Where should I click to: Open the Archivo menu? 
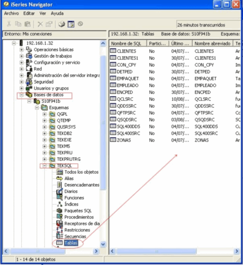pyautogui.click(x=11, y=14)
